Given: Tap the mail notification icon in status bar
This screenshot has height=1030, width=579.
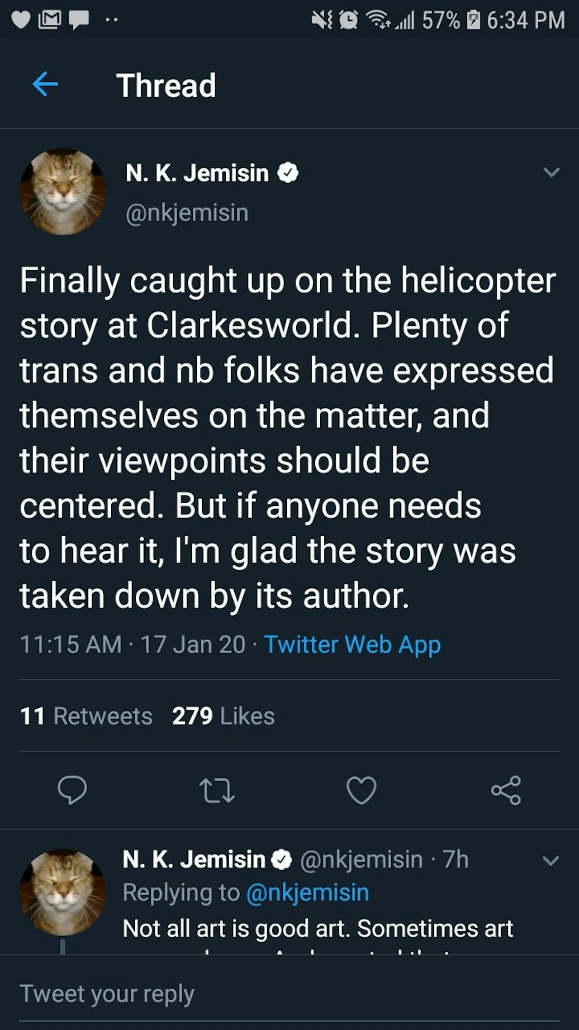Looking at the screenshot, I should [x=50, y=20].
